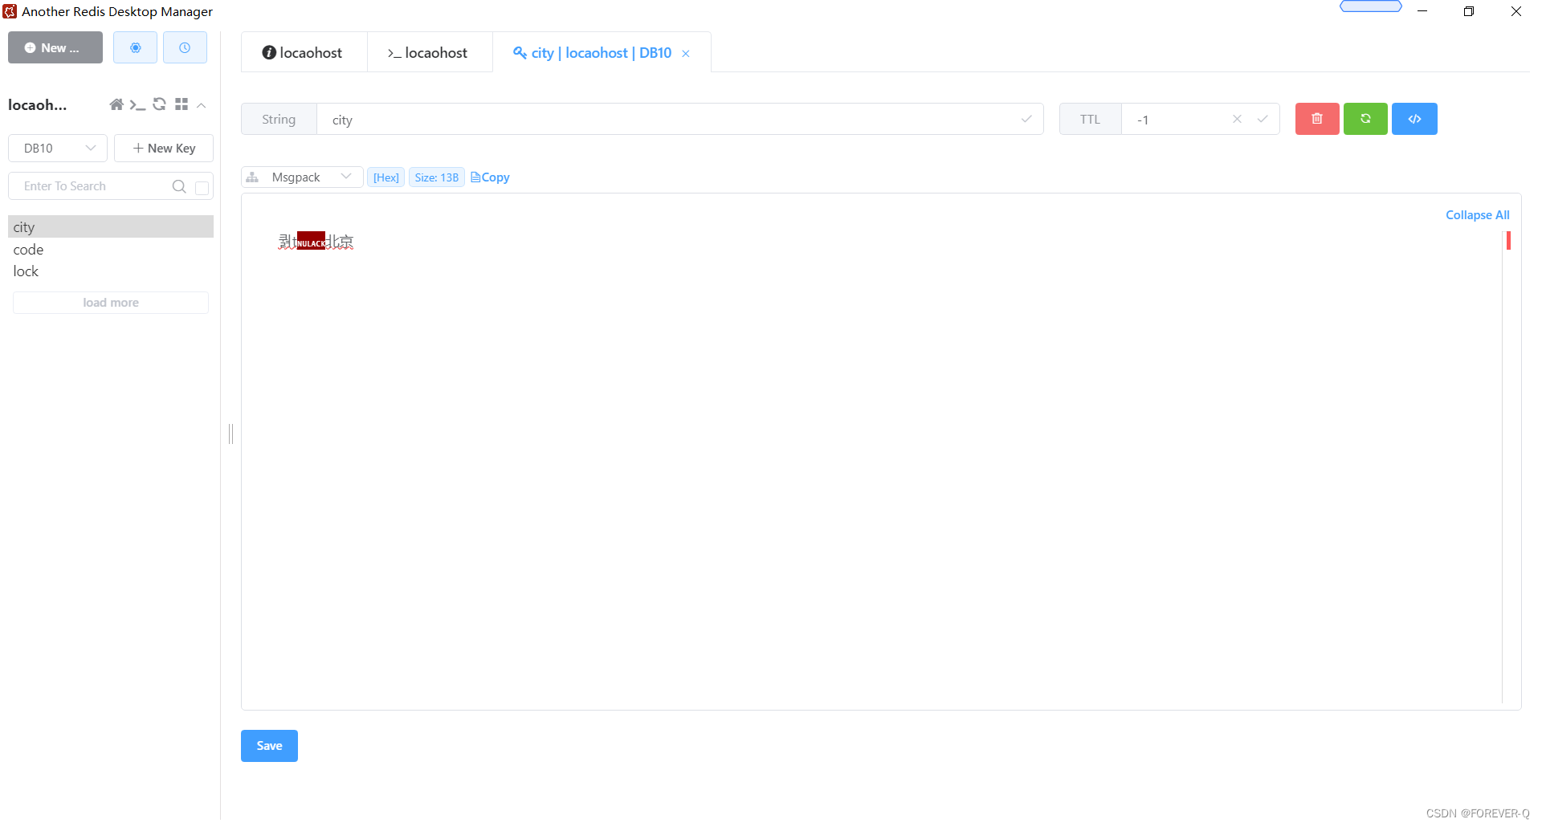Open the home/status view for locaohost
Image resolution: width=1542 pixels, height=827 pixels.
click(116, 104)
